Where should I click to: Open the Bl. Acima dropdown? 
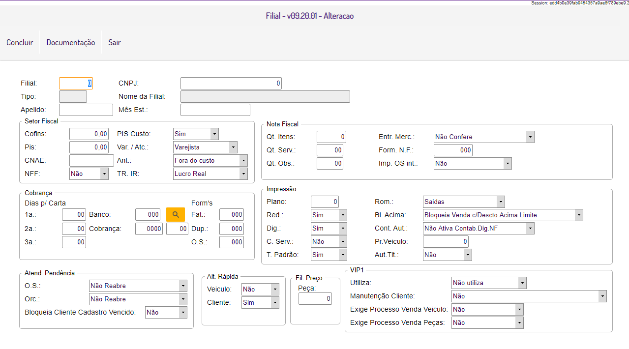point(503,215)
